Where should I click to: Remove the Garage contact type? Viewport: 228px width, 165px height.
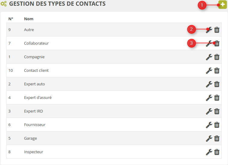(x=217, y=138)
